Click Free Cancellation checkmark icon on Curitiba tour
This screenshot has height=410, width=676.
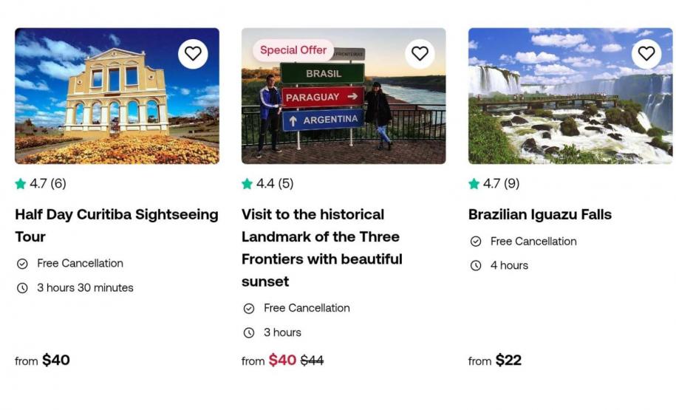pyautogui.click(x=23, y=264)
